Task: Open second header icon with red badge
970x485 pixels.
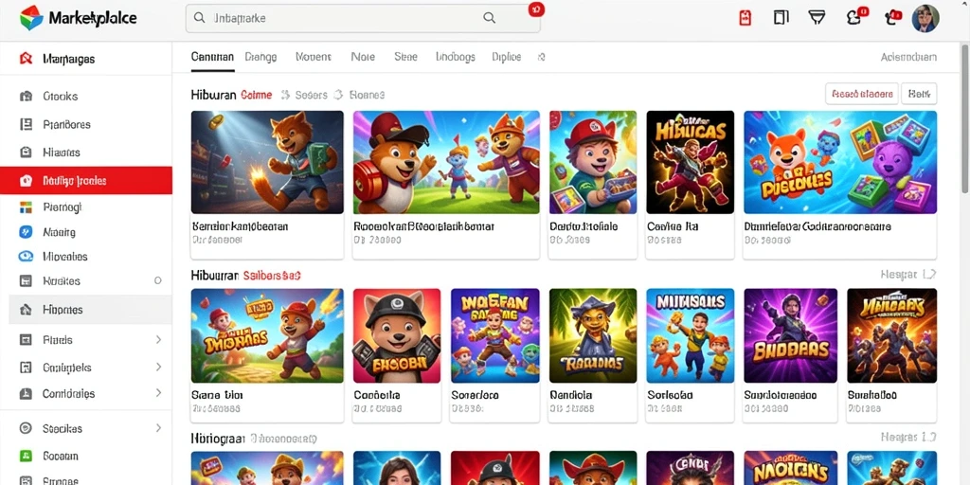Action: 892,17
